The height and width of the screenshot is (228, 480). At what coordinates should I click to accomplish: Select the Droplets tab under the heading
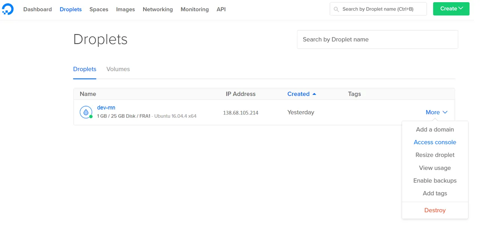(x=85, y=69)
